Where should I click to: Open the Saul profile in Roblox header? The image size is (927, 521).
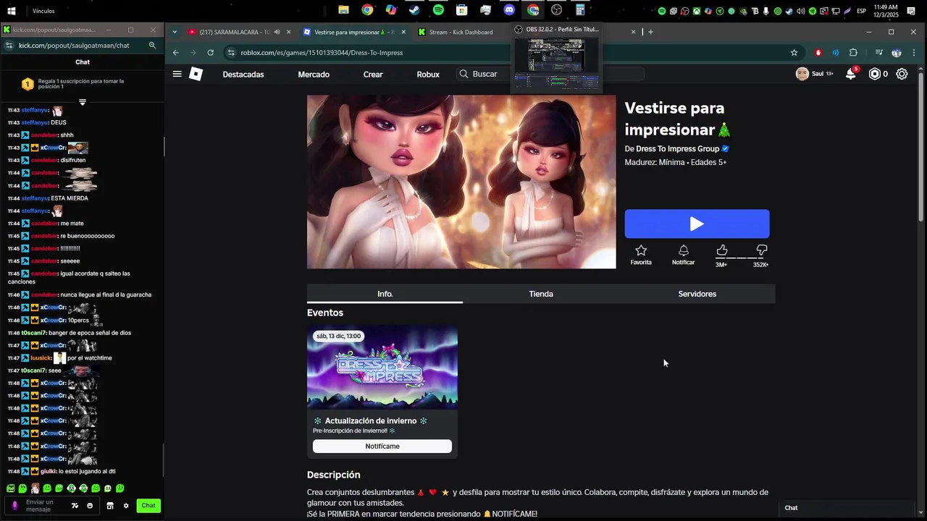[x=814, y=74]
